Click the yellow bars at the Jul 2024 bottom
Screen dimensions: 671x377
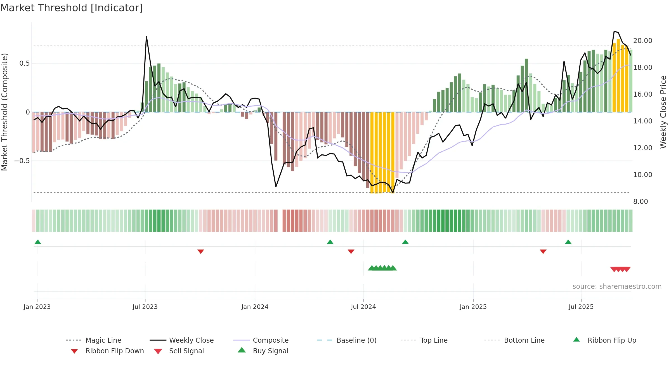click(x=382, y=152)
